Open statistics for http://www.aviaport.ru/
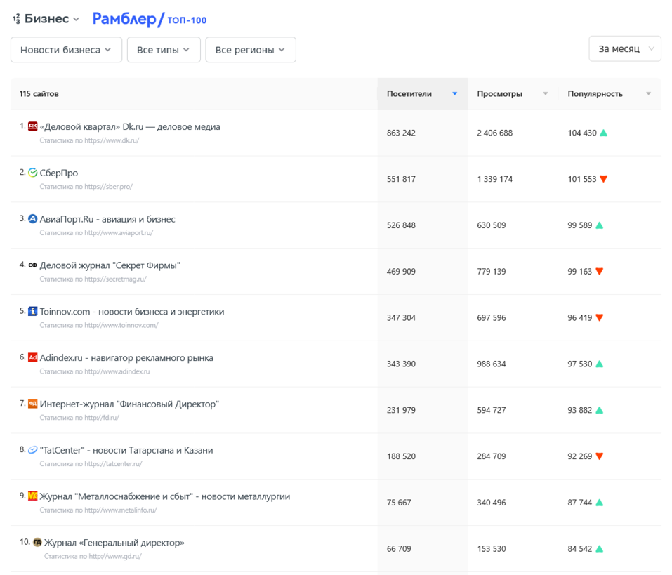The height and width of the screenshot is (575, 672). pos(96,233)
